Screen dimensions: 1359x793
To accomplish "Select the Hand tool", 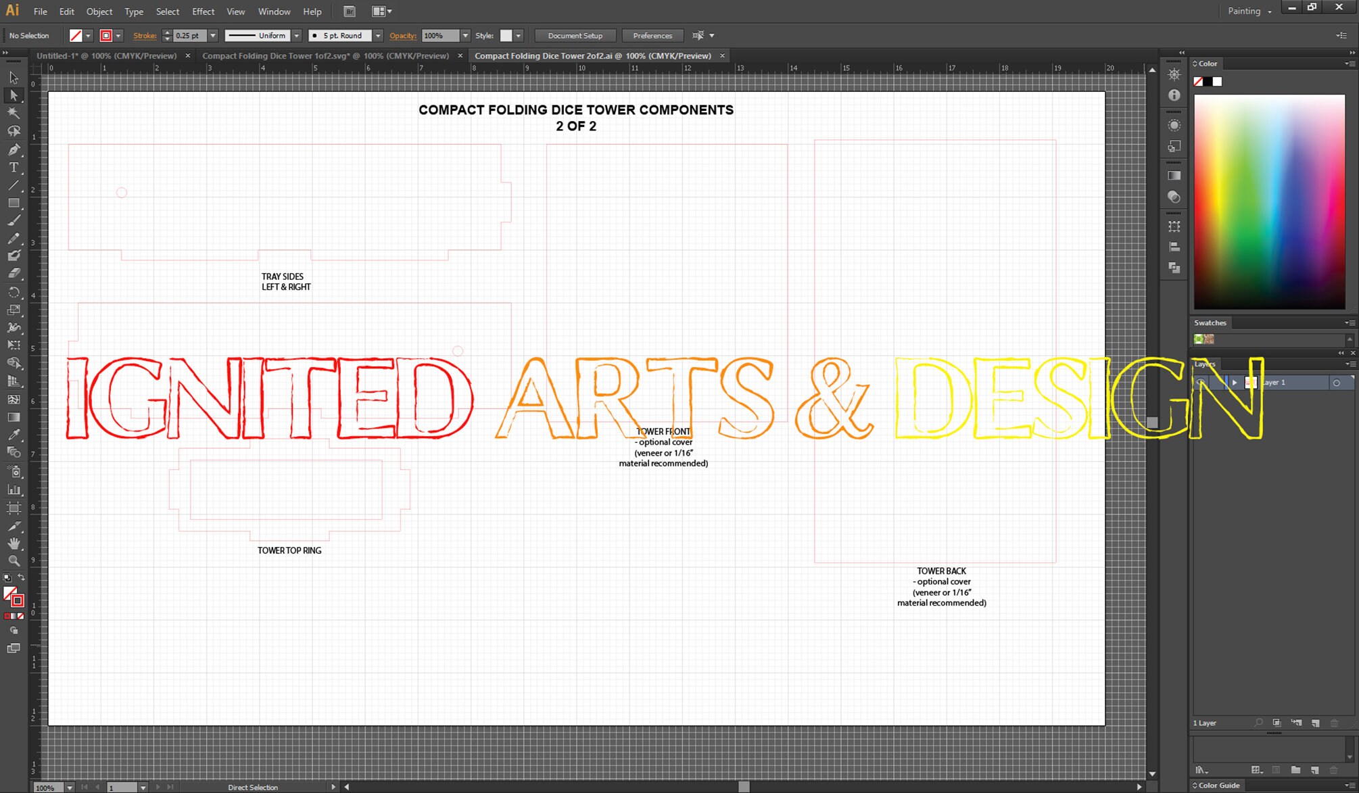I will click(x=14, y=543).
